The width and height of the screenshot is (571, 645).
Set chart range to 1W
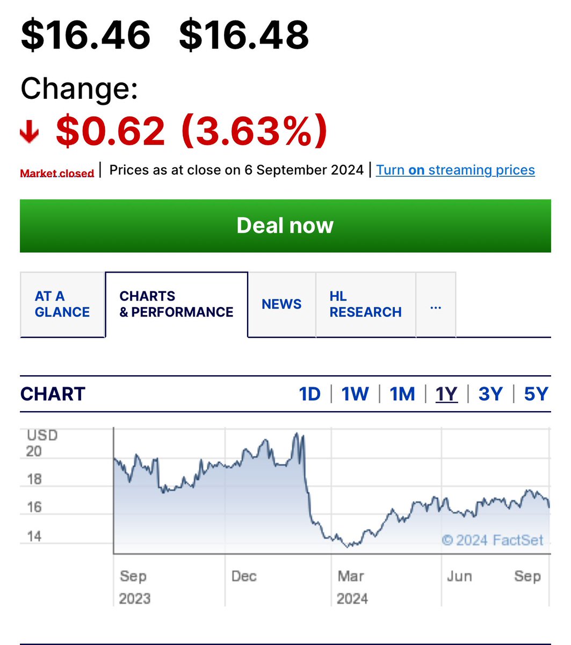tap(355, 394)
